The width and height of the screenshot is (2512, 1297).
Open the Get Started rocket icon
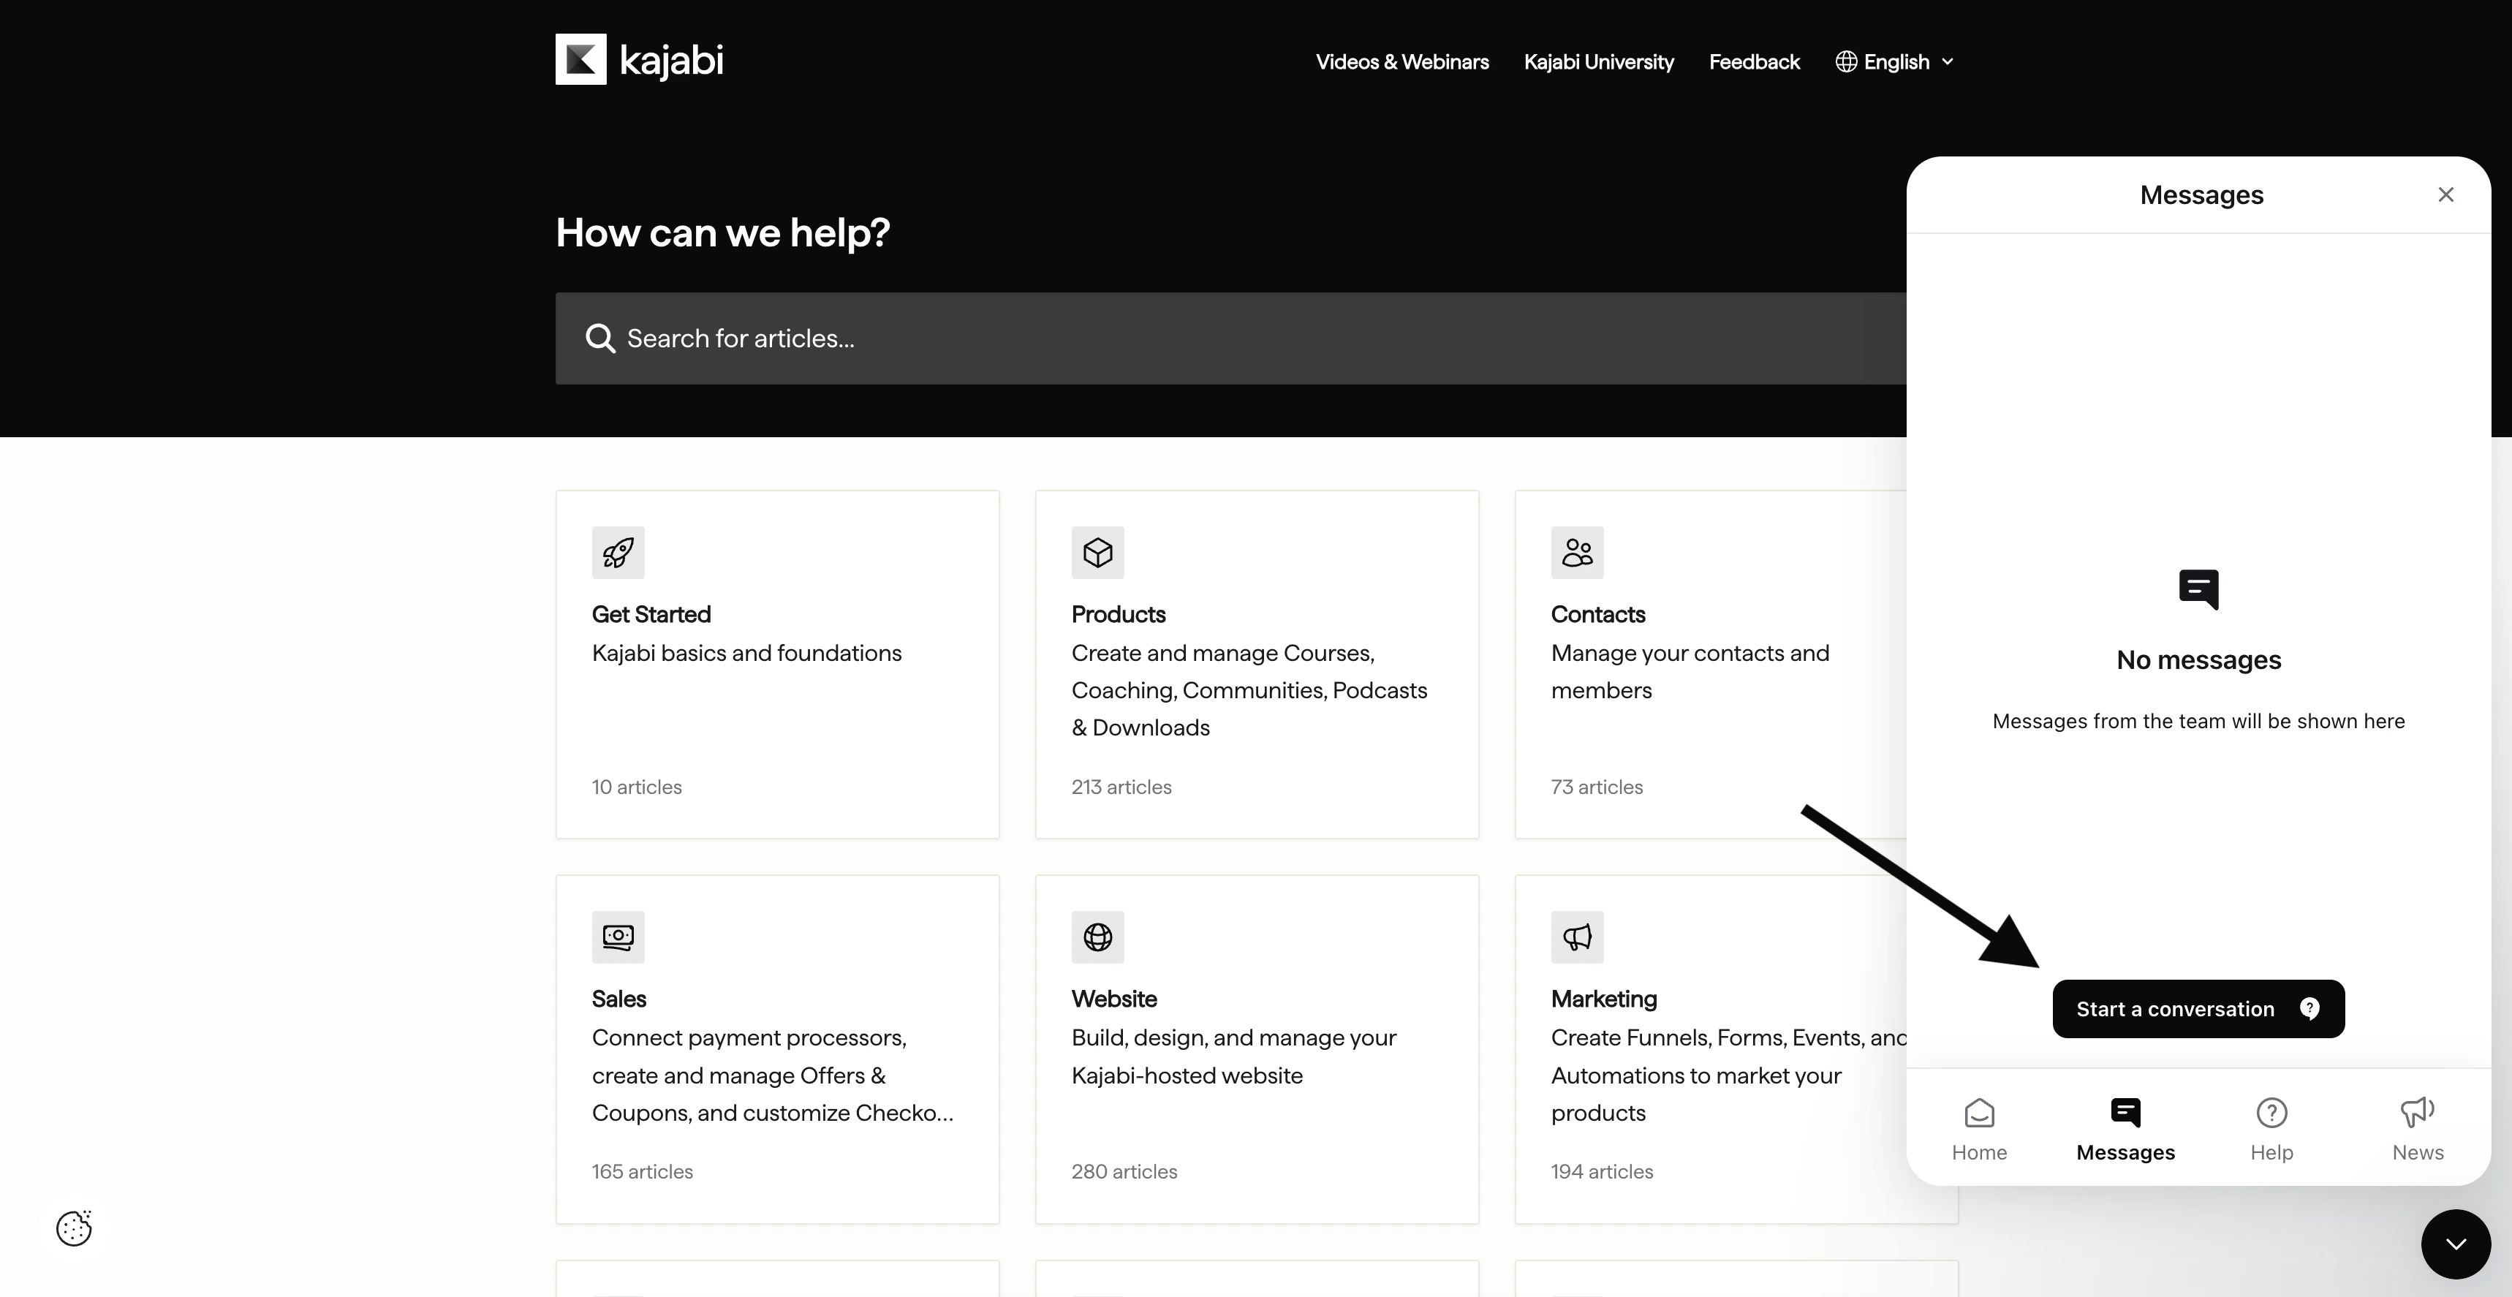coord(618,553)
